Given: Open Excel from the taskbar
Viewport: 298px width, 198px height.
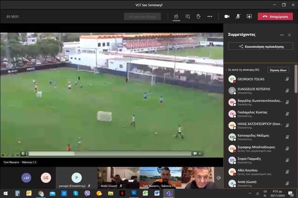Looking at the screenshot, I should (x=146, y=193).
